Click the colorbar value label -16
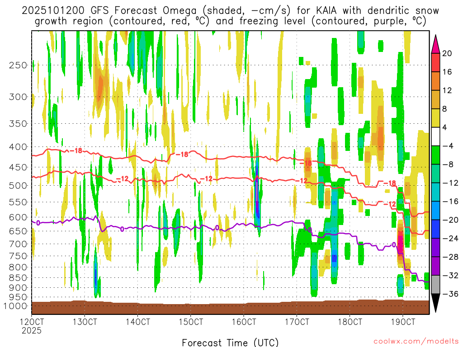Image resolution: width=463 pixels, height=347 pixels. click(x=450, y=202)
